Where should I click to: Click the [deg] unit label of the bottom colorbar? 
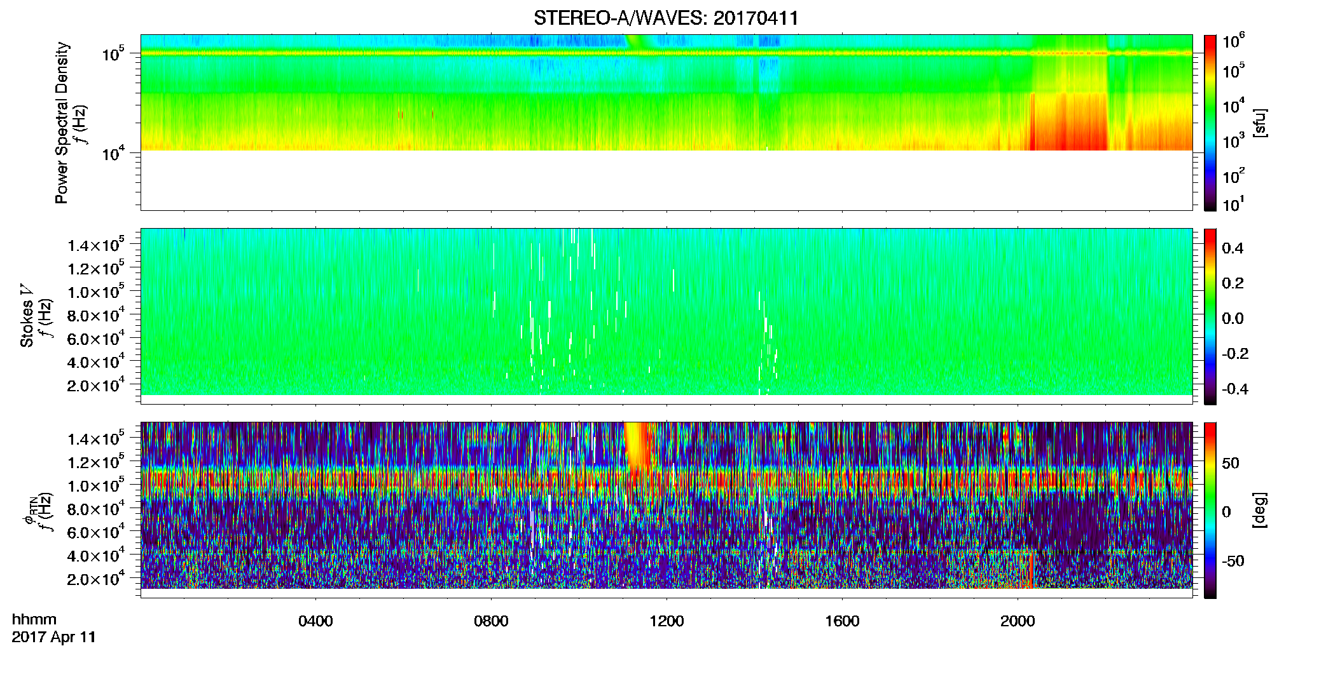pos(1259,510)
